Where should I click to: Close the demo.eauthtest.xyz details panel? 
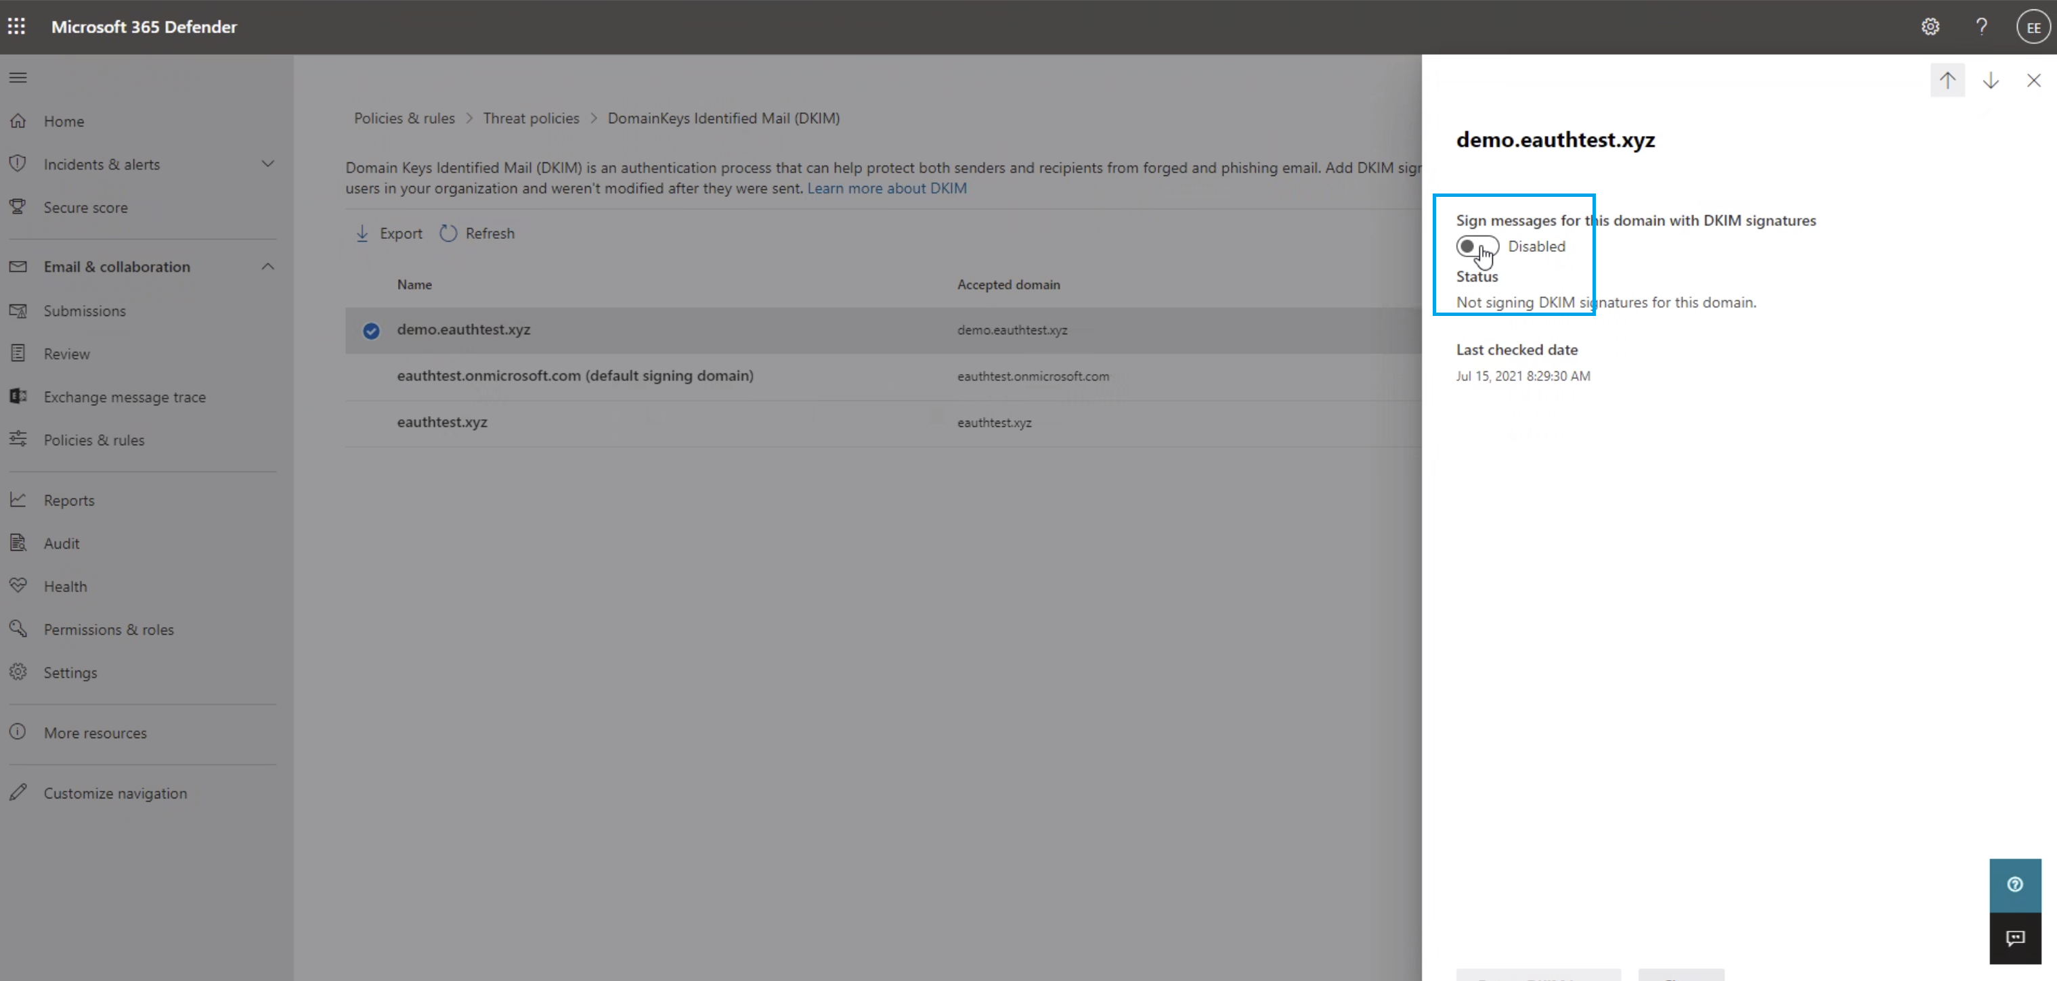pyautogui.click(x=2034, y=81)
